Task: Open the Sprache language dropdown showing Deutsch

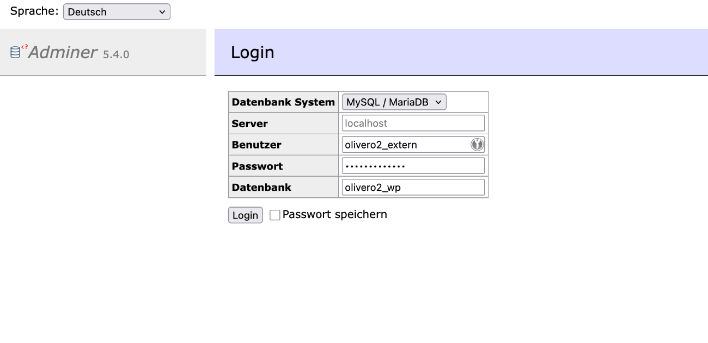Action: [117, 11]
